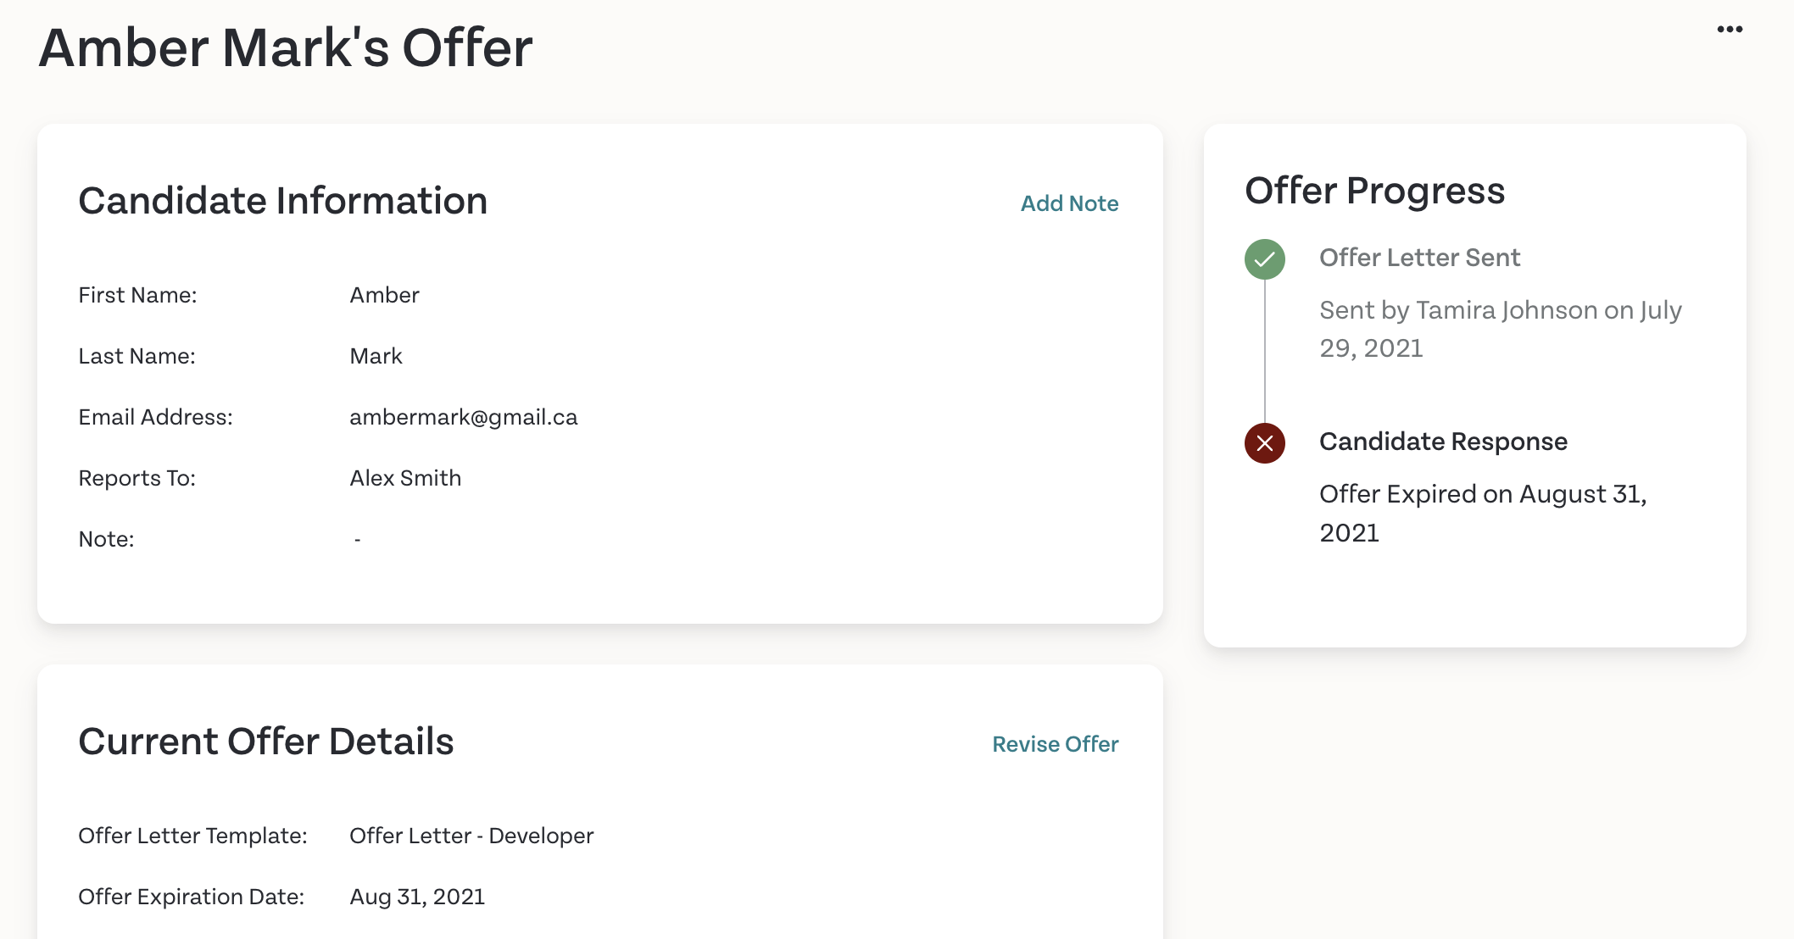Click the Candidate Response step label
The height and width of the screenshot is (939, 1794).
point(1443,442)
